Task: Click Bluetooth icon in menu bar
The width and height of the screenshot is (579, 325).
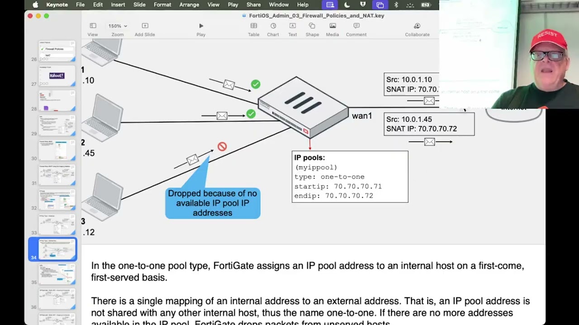Action: pyautogui.click(x=396, y=5)
